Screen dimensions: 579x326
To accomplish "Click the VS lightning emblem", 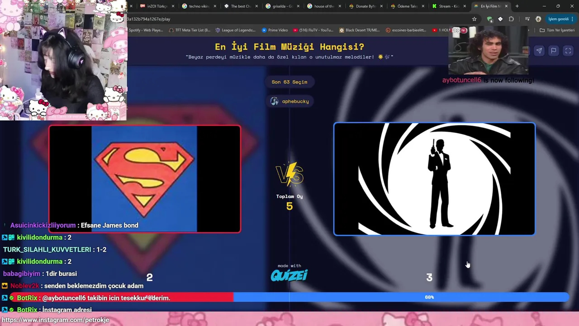I will 289,174.
